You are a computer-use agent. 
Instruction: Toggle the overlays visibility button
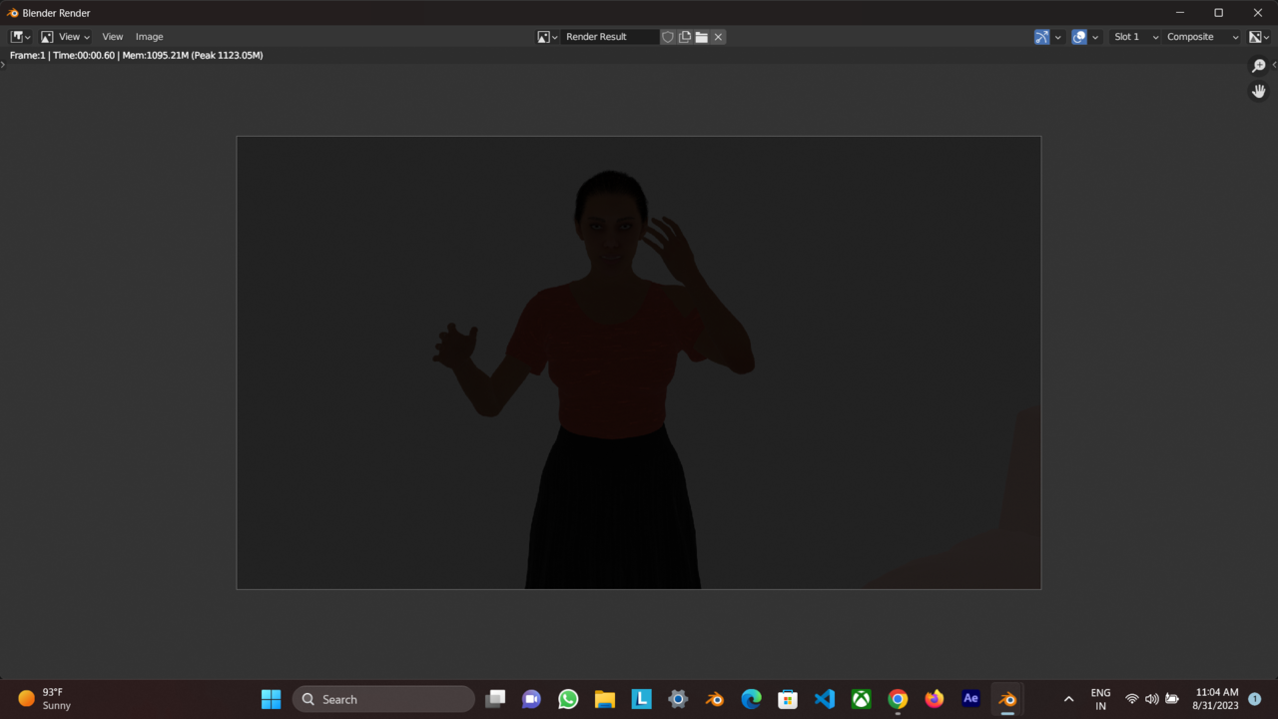[x=1078, y=36]
